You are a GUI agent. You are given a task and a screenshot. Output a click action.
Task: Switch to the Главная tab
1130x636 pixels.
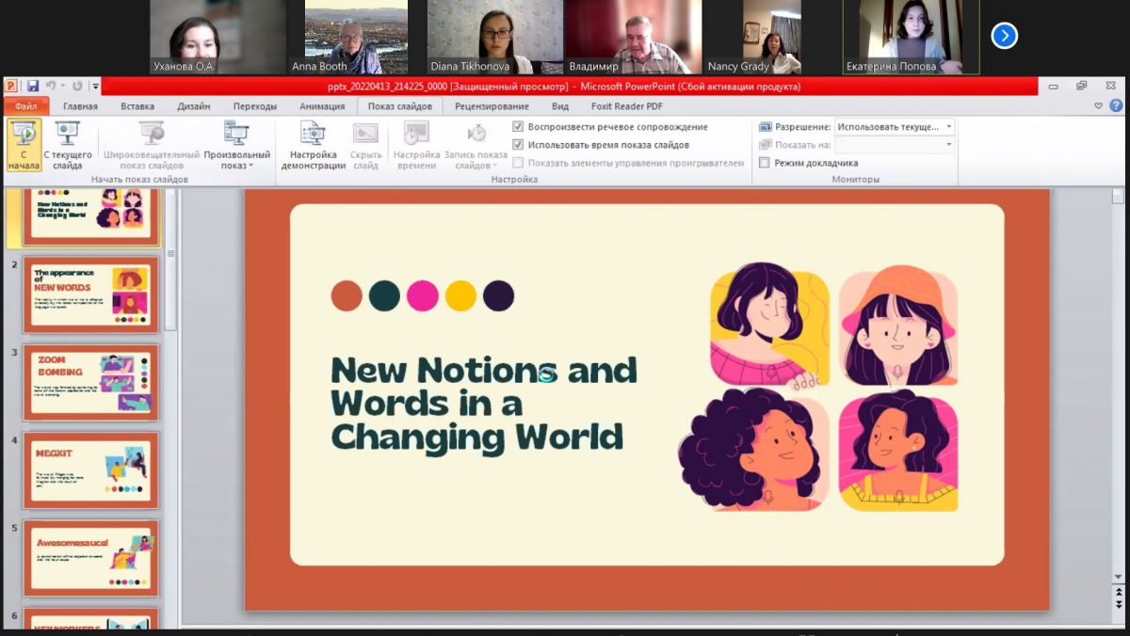[x=81, y=106]
